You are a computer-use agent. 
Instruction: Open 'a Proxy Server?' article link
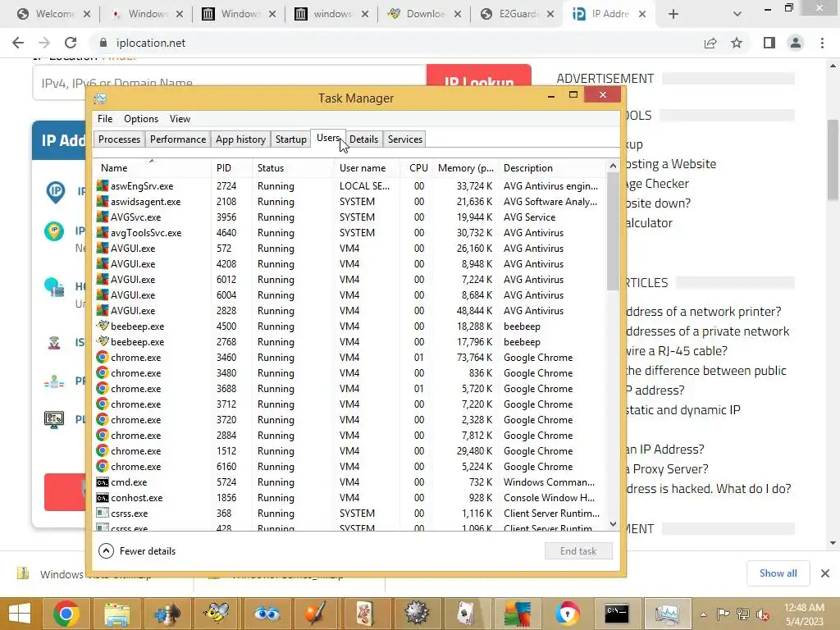tap(667, 468)
